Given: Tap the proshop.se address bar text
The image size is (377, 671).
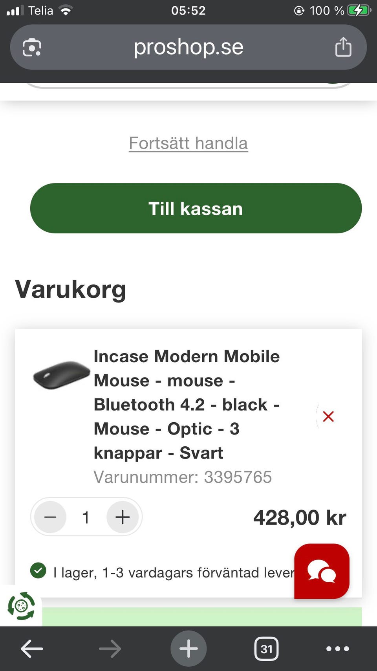Looking at the screenshot, I should pyautogui.click(x=188, y=47).
